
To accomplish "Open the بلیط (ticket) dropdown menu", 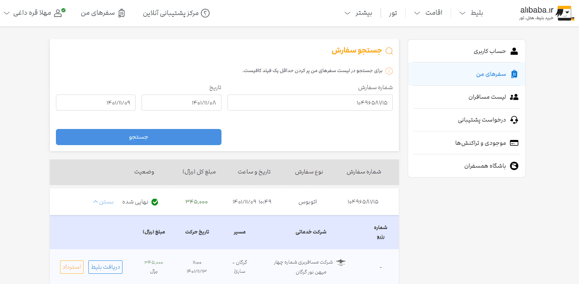I will tap(471, 13).
